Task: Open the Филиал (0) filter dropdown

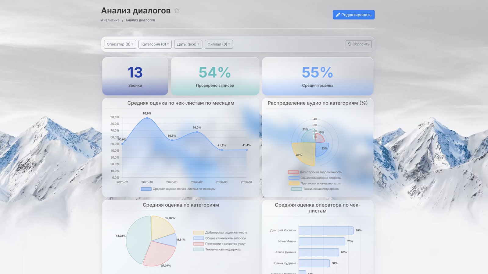Action: [x=219, y=44]
